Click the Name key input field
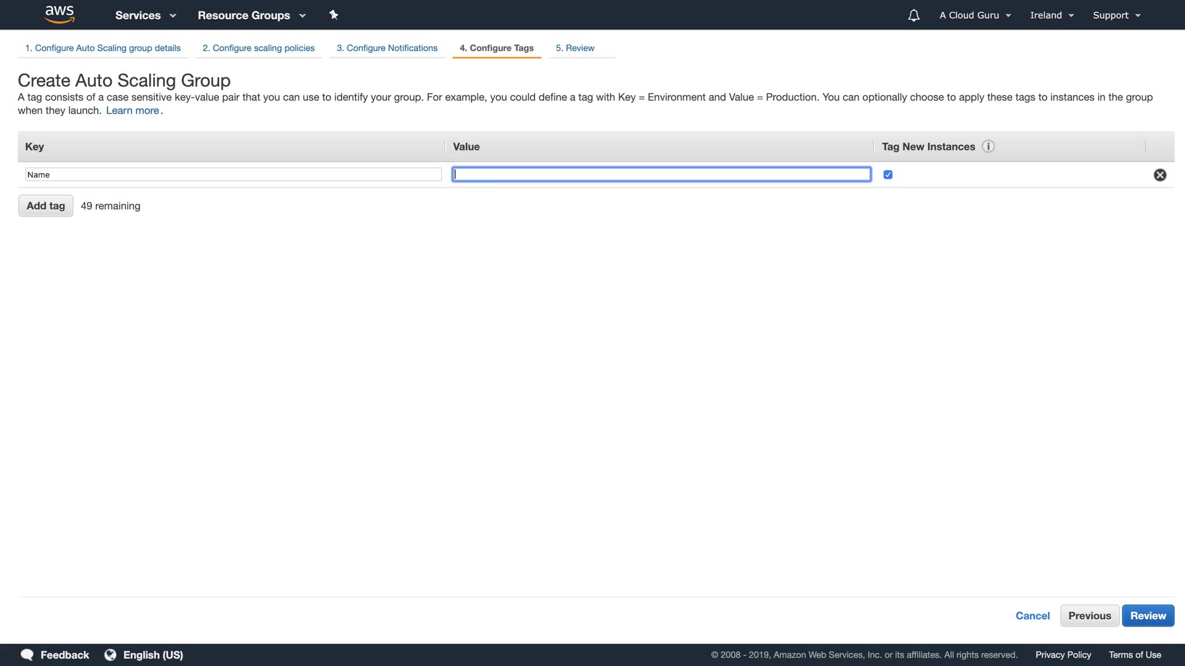The height and width of the screenshot is (666, 1185). point(233,175)
